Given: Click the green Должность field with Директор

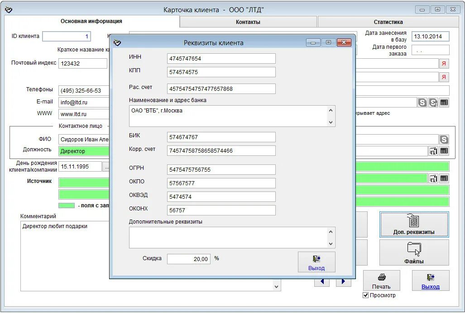Looking at the screenshot, I should coord(84,151).
